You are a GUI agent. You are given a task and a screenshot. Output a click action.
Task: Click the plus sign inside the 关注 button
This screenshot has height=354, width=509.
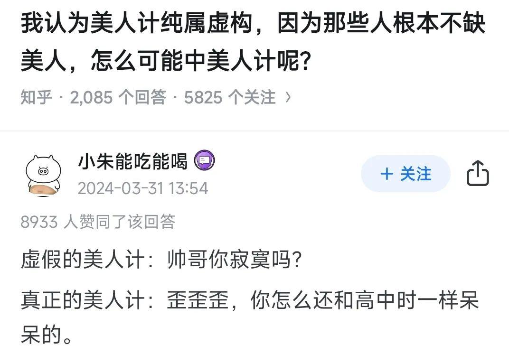(387, 174)
